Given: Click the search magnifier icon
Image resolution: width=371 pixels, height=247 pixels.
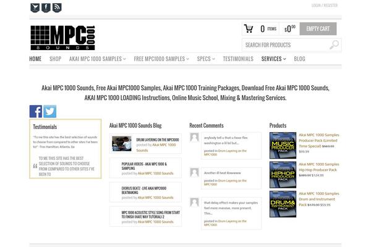Looking at the screenshot, I should pos(334,44).
